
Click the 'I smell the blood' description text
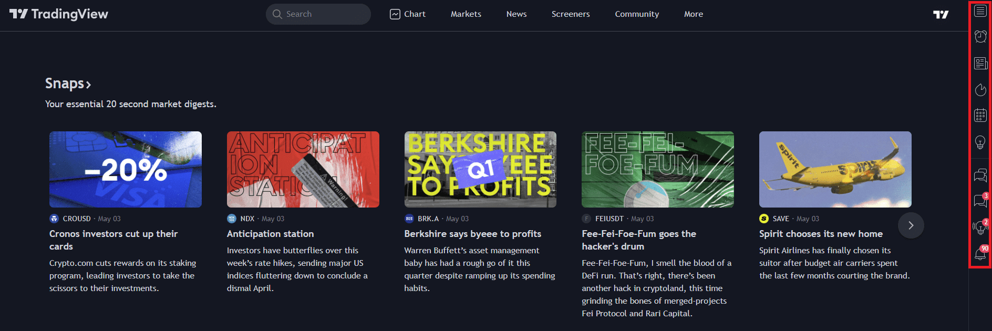657,288
